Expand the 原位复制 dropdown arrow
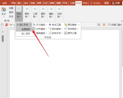Screen dimensions: 123x98 tap(79, 25)
